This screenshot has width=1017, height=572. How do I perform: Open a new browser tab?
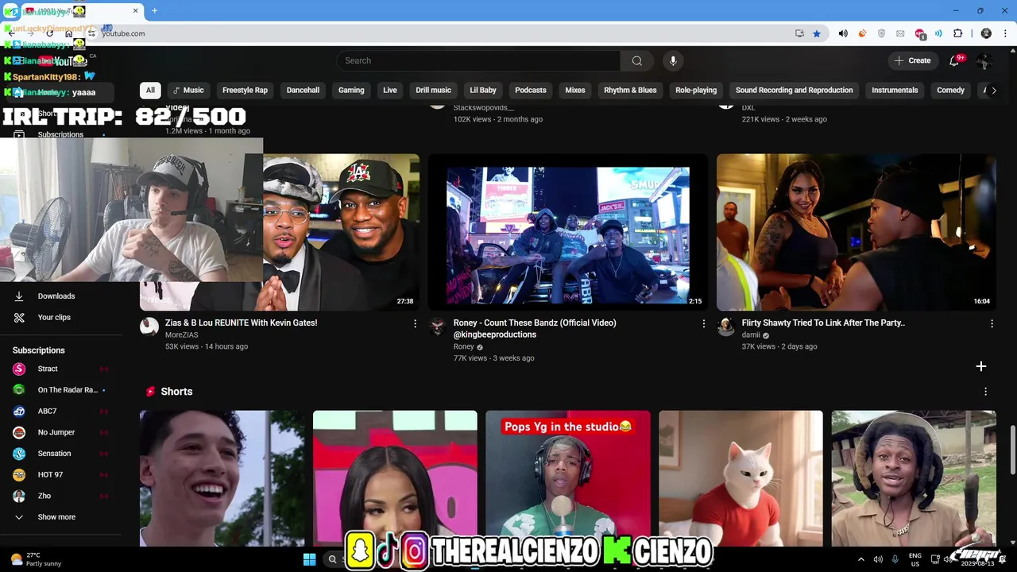(154, 10)
